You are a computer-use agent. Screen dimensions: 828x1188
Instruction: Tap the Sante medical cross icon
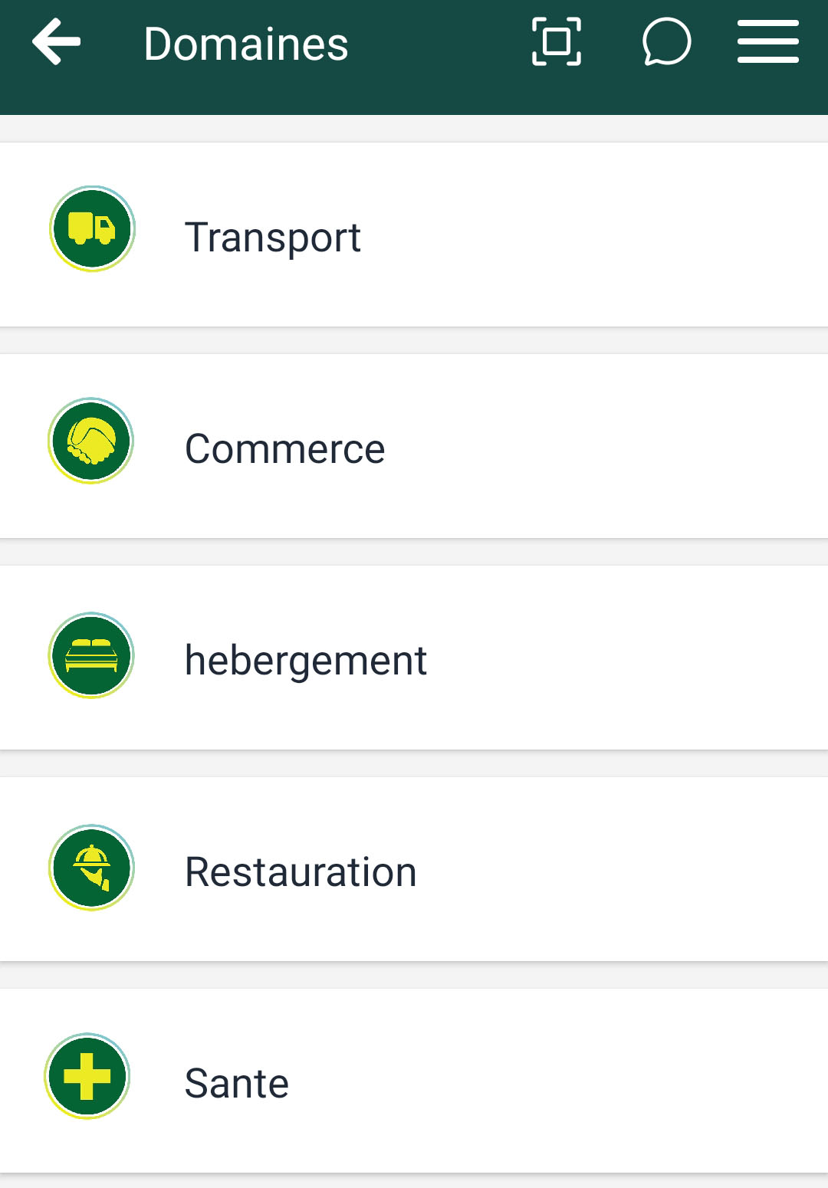(87, 1076)
